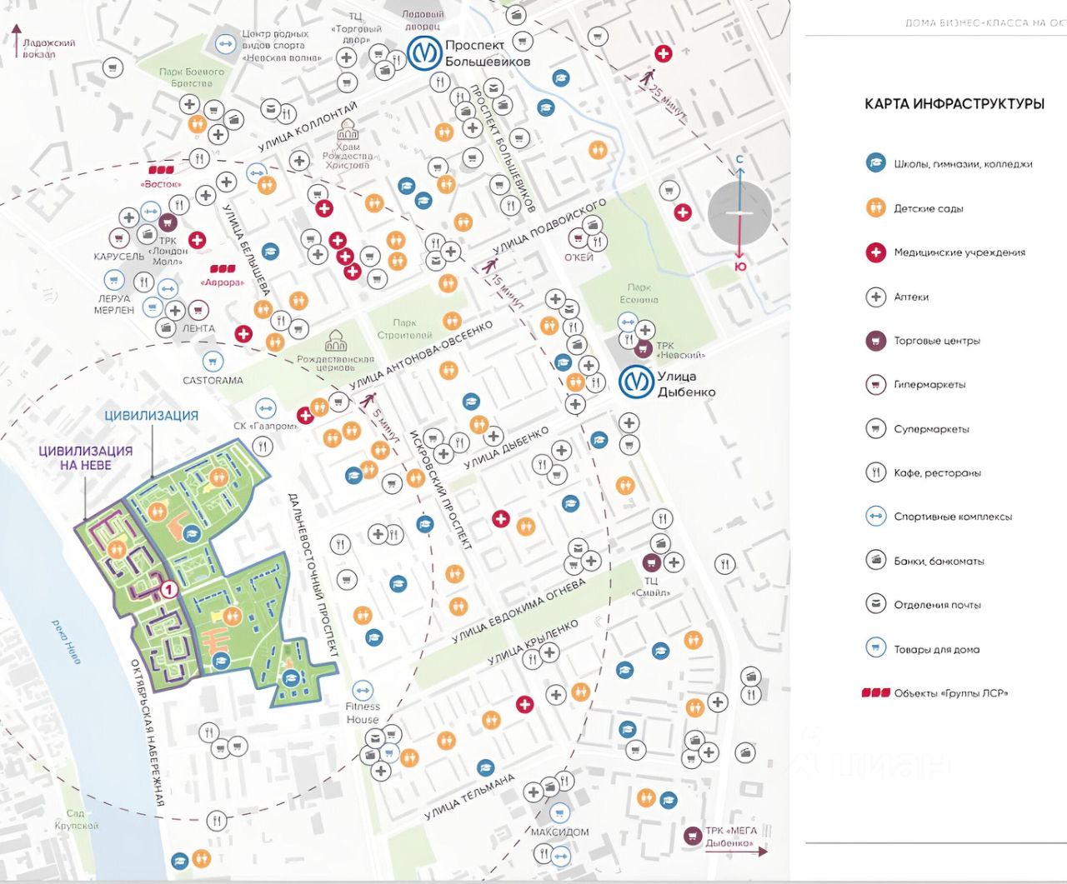Click the banks and ATMs legend icon
Screen dimensions: 1067x884
click(875, 560)
